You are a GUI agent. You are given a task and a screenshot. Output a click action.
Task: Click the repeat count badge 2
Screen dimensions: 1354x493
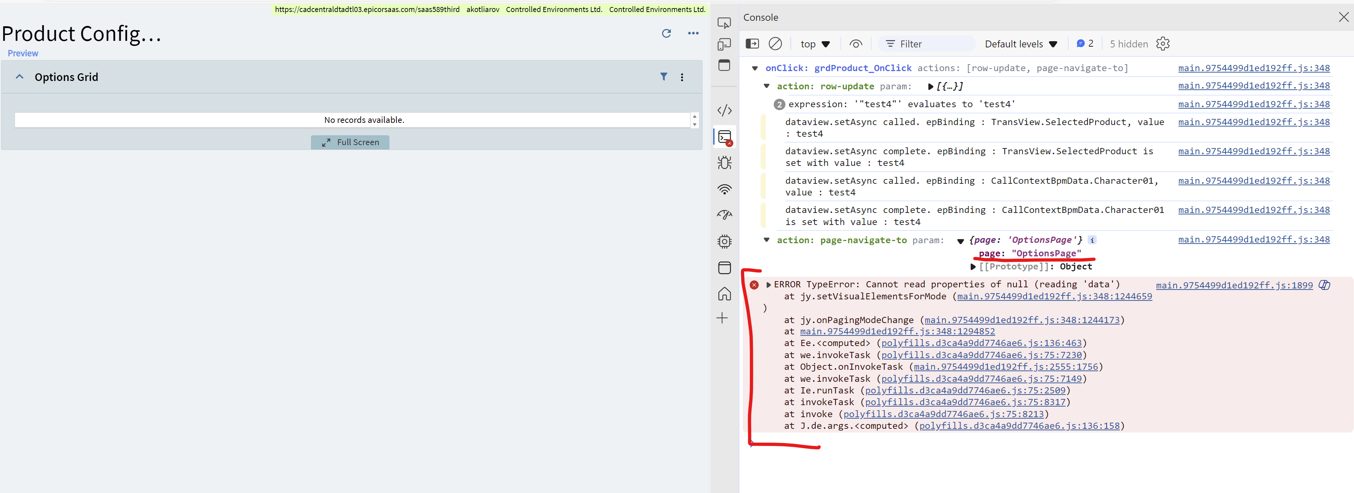point(779,105)
